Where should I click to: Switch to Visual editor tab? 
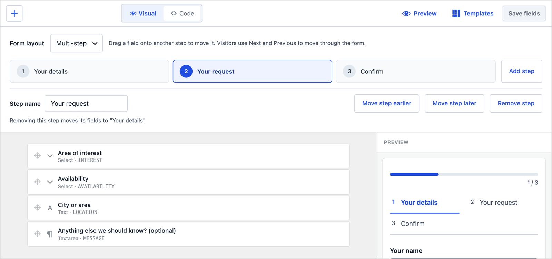click(143, 13)
